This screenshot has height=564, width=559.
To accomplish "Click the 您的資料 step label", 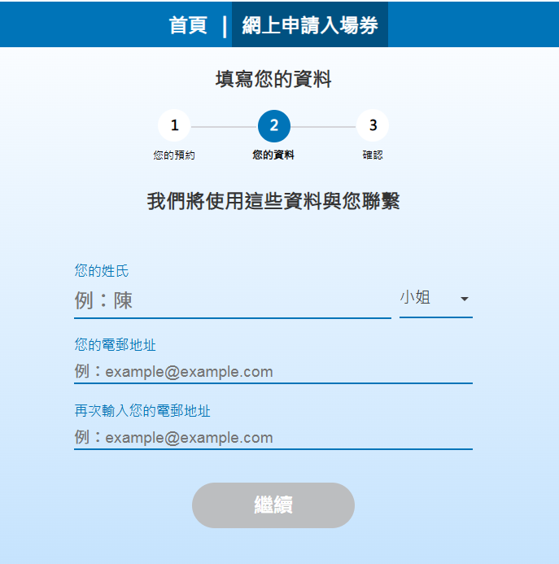I will [273, 155].
